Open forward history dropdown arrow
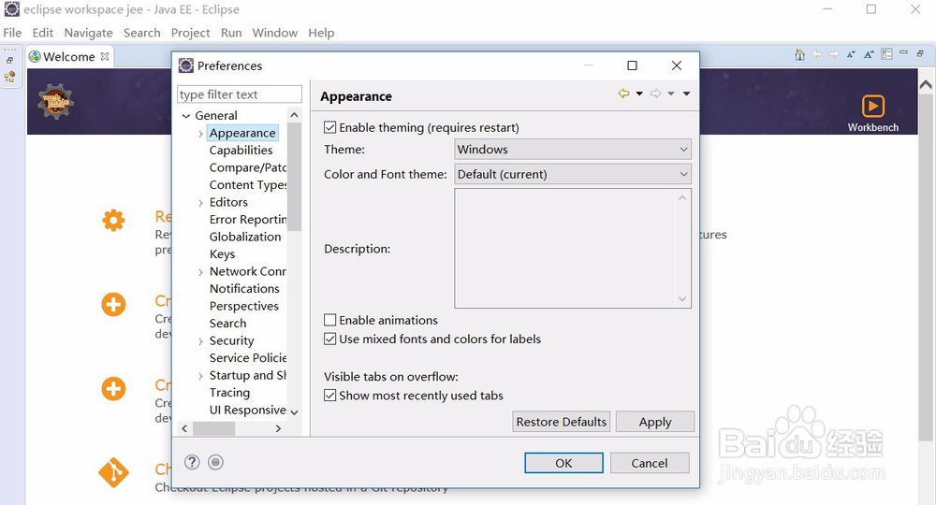 [x=671, y=94]
